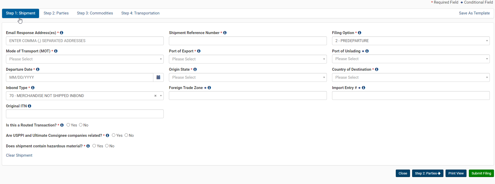The height and width of the screenshot is (184, 495).
Task: Select Yes for hazardous material question
Action: (94, 146)
